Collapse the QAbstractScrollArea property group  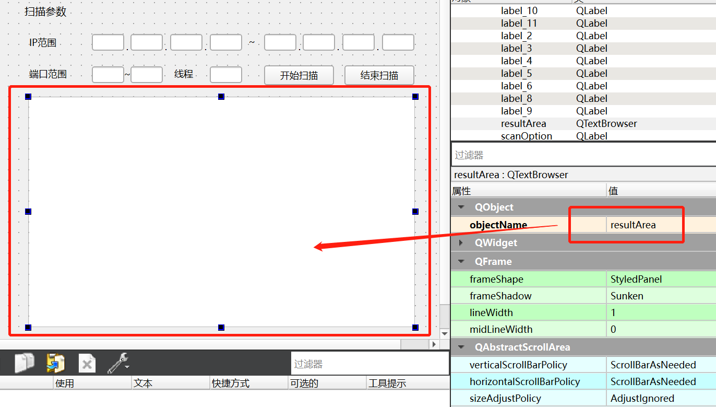[x=461, y=347]
